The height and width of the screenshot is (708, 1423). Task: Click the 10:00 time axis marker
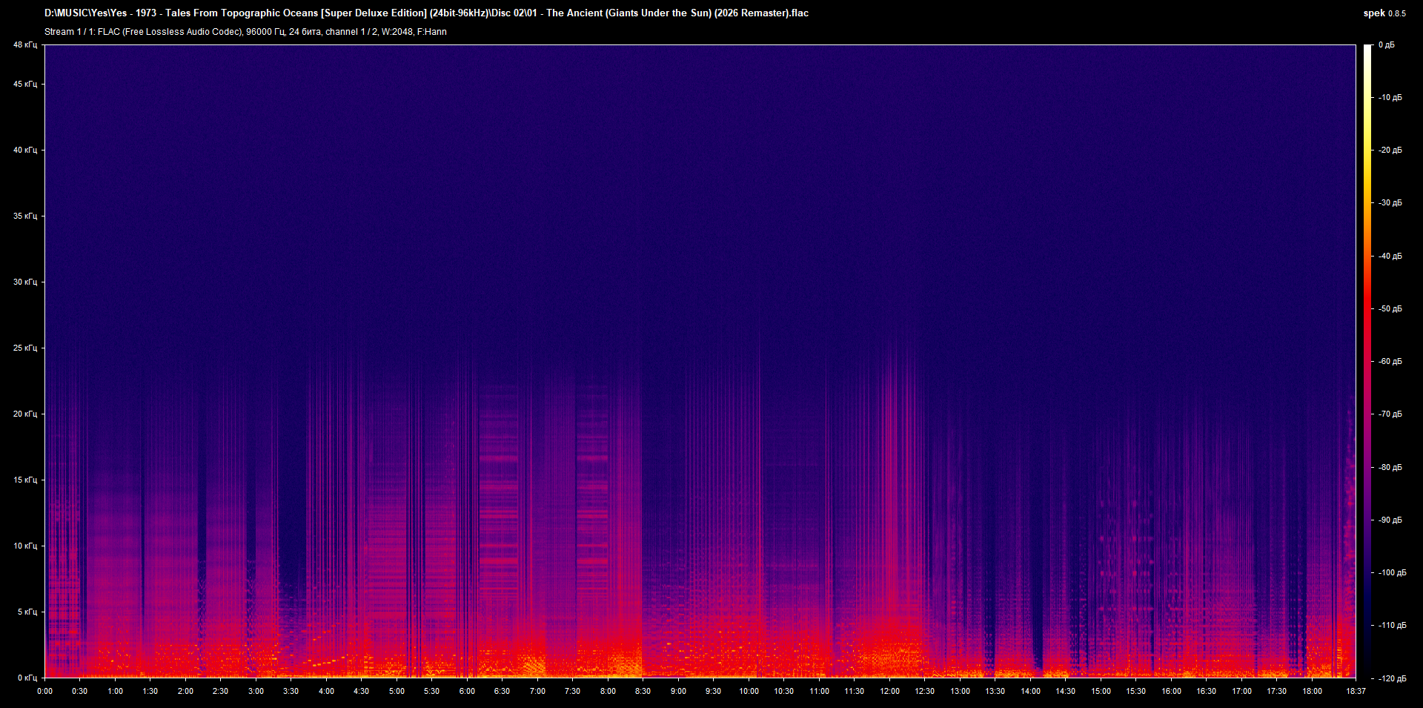click(749, 691)
